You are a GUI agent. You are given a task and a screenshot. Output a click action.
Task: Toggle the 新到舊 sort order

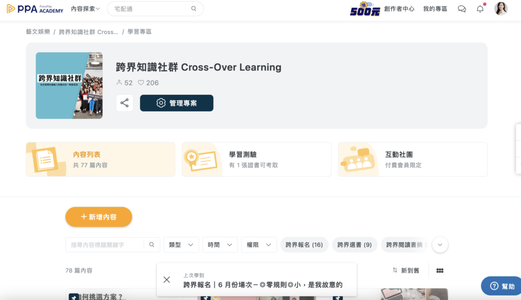(x=406, y=271)
